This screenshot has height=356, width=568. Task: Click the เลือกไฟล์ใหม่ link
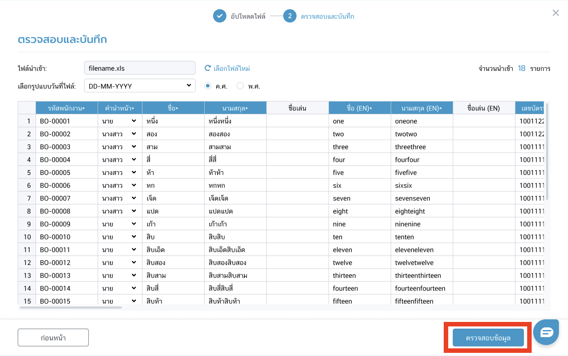click(232, 69)
